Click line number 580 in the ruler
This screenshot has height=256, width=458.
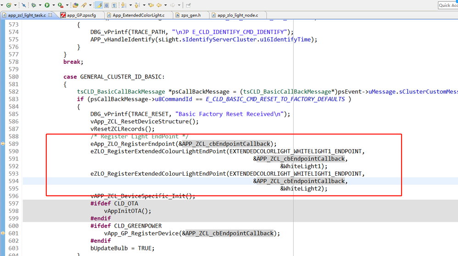(x=13, y=77)
